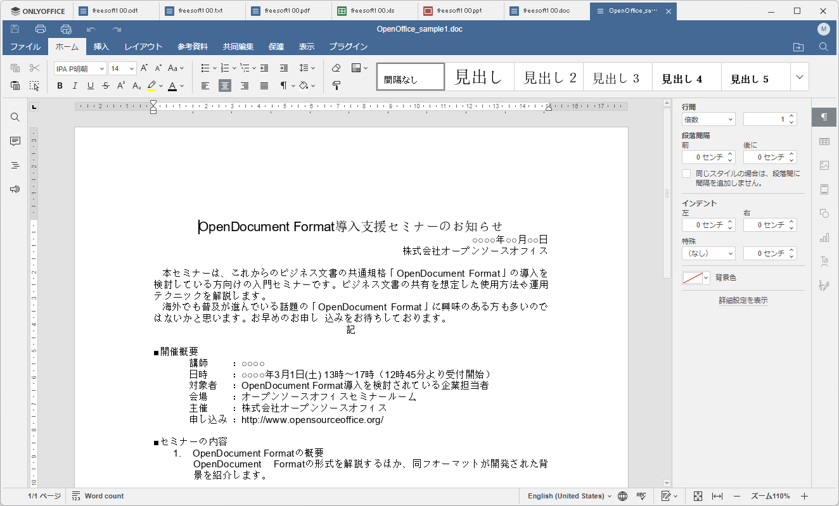
Task: Switch to the 挿入 ribbon tab
Action: [101, 46]
